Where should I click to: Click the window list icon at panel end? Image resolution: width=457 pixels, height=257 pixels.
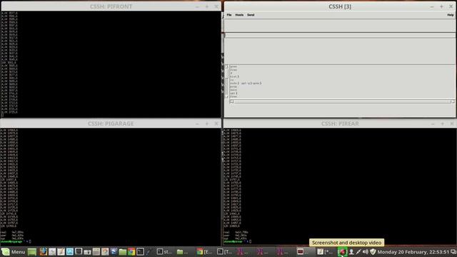tap(453, 252)
